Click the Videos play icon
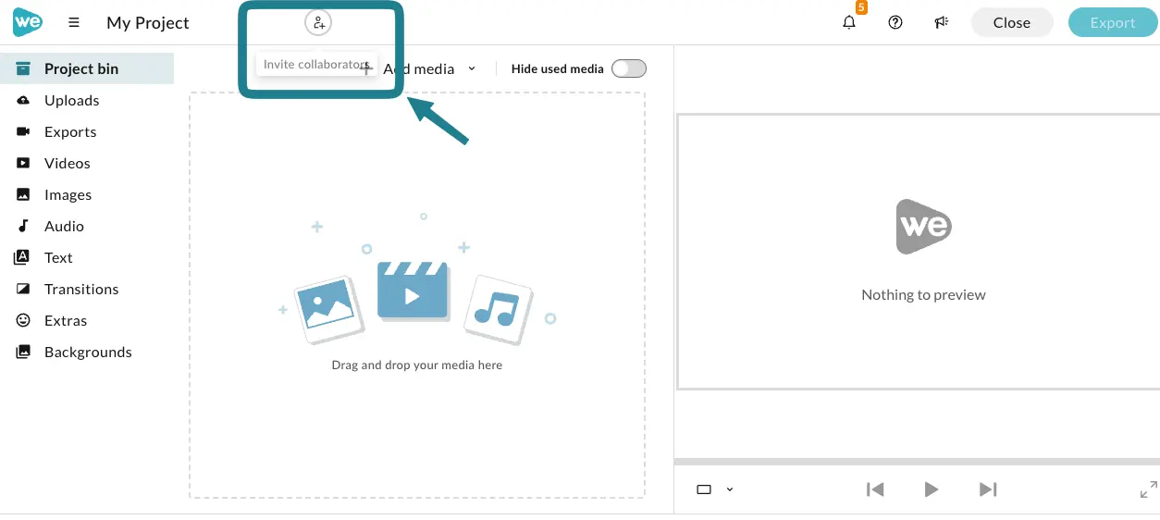 coord(23,163)
